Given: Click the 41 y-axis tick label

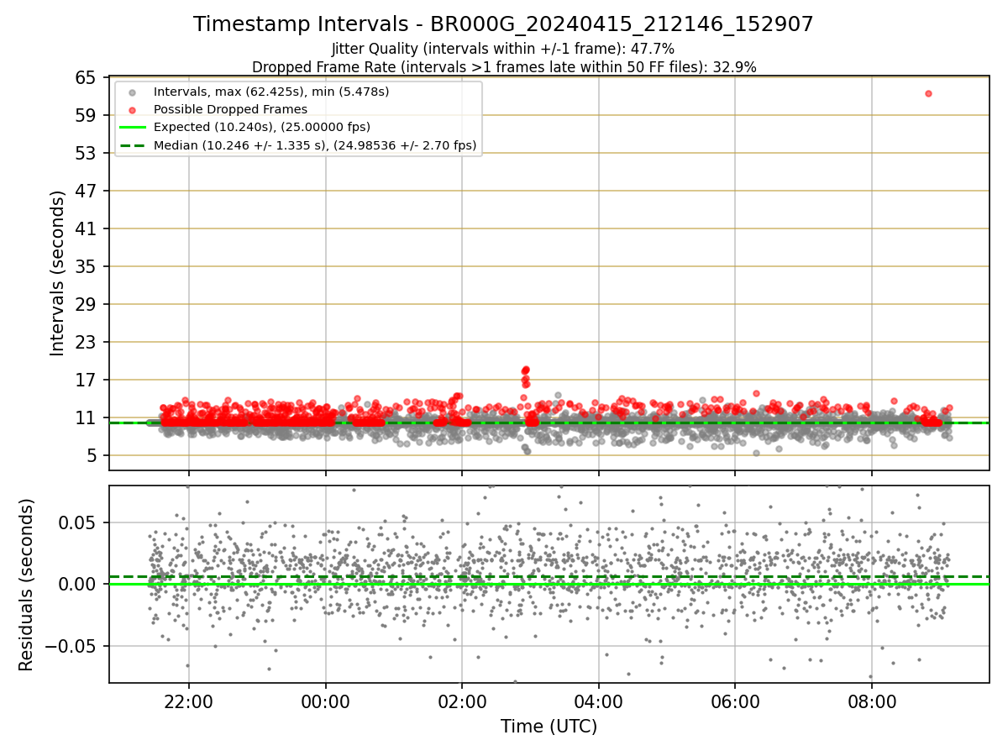Looking at the screenshot, I should pos(87,228).
